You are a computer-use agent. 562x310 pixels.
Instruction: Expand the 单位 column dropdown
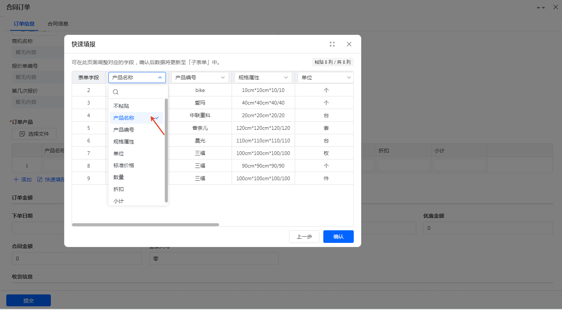[x=326, y=77]
